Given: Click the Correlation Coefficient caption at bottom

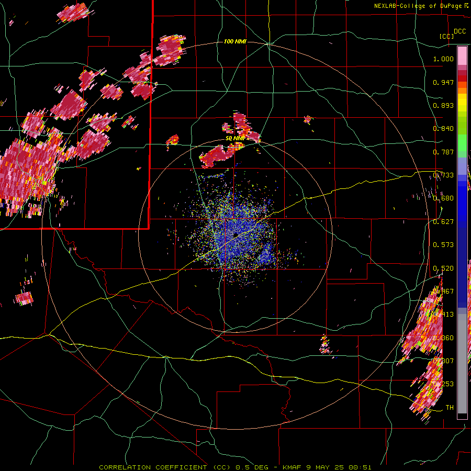Looking at the screenshot, I should pyautogui.click(x=235, y=467).
